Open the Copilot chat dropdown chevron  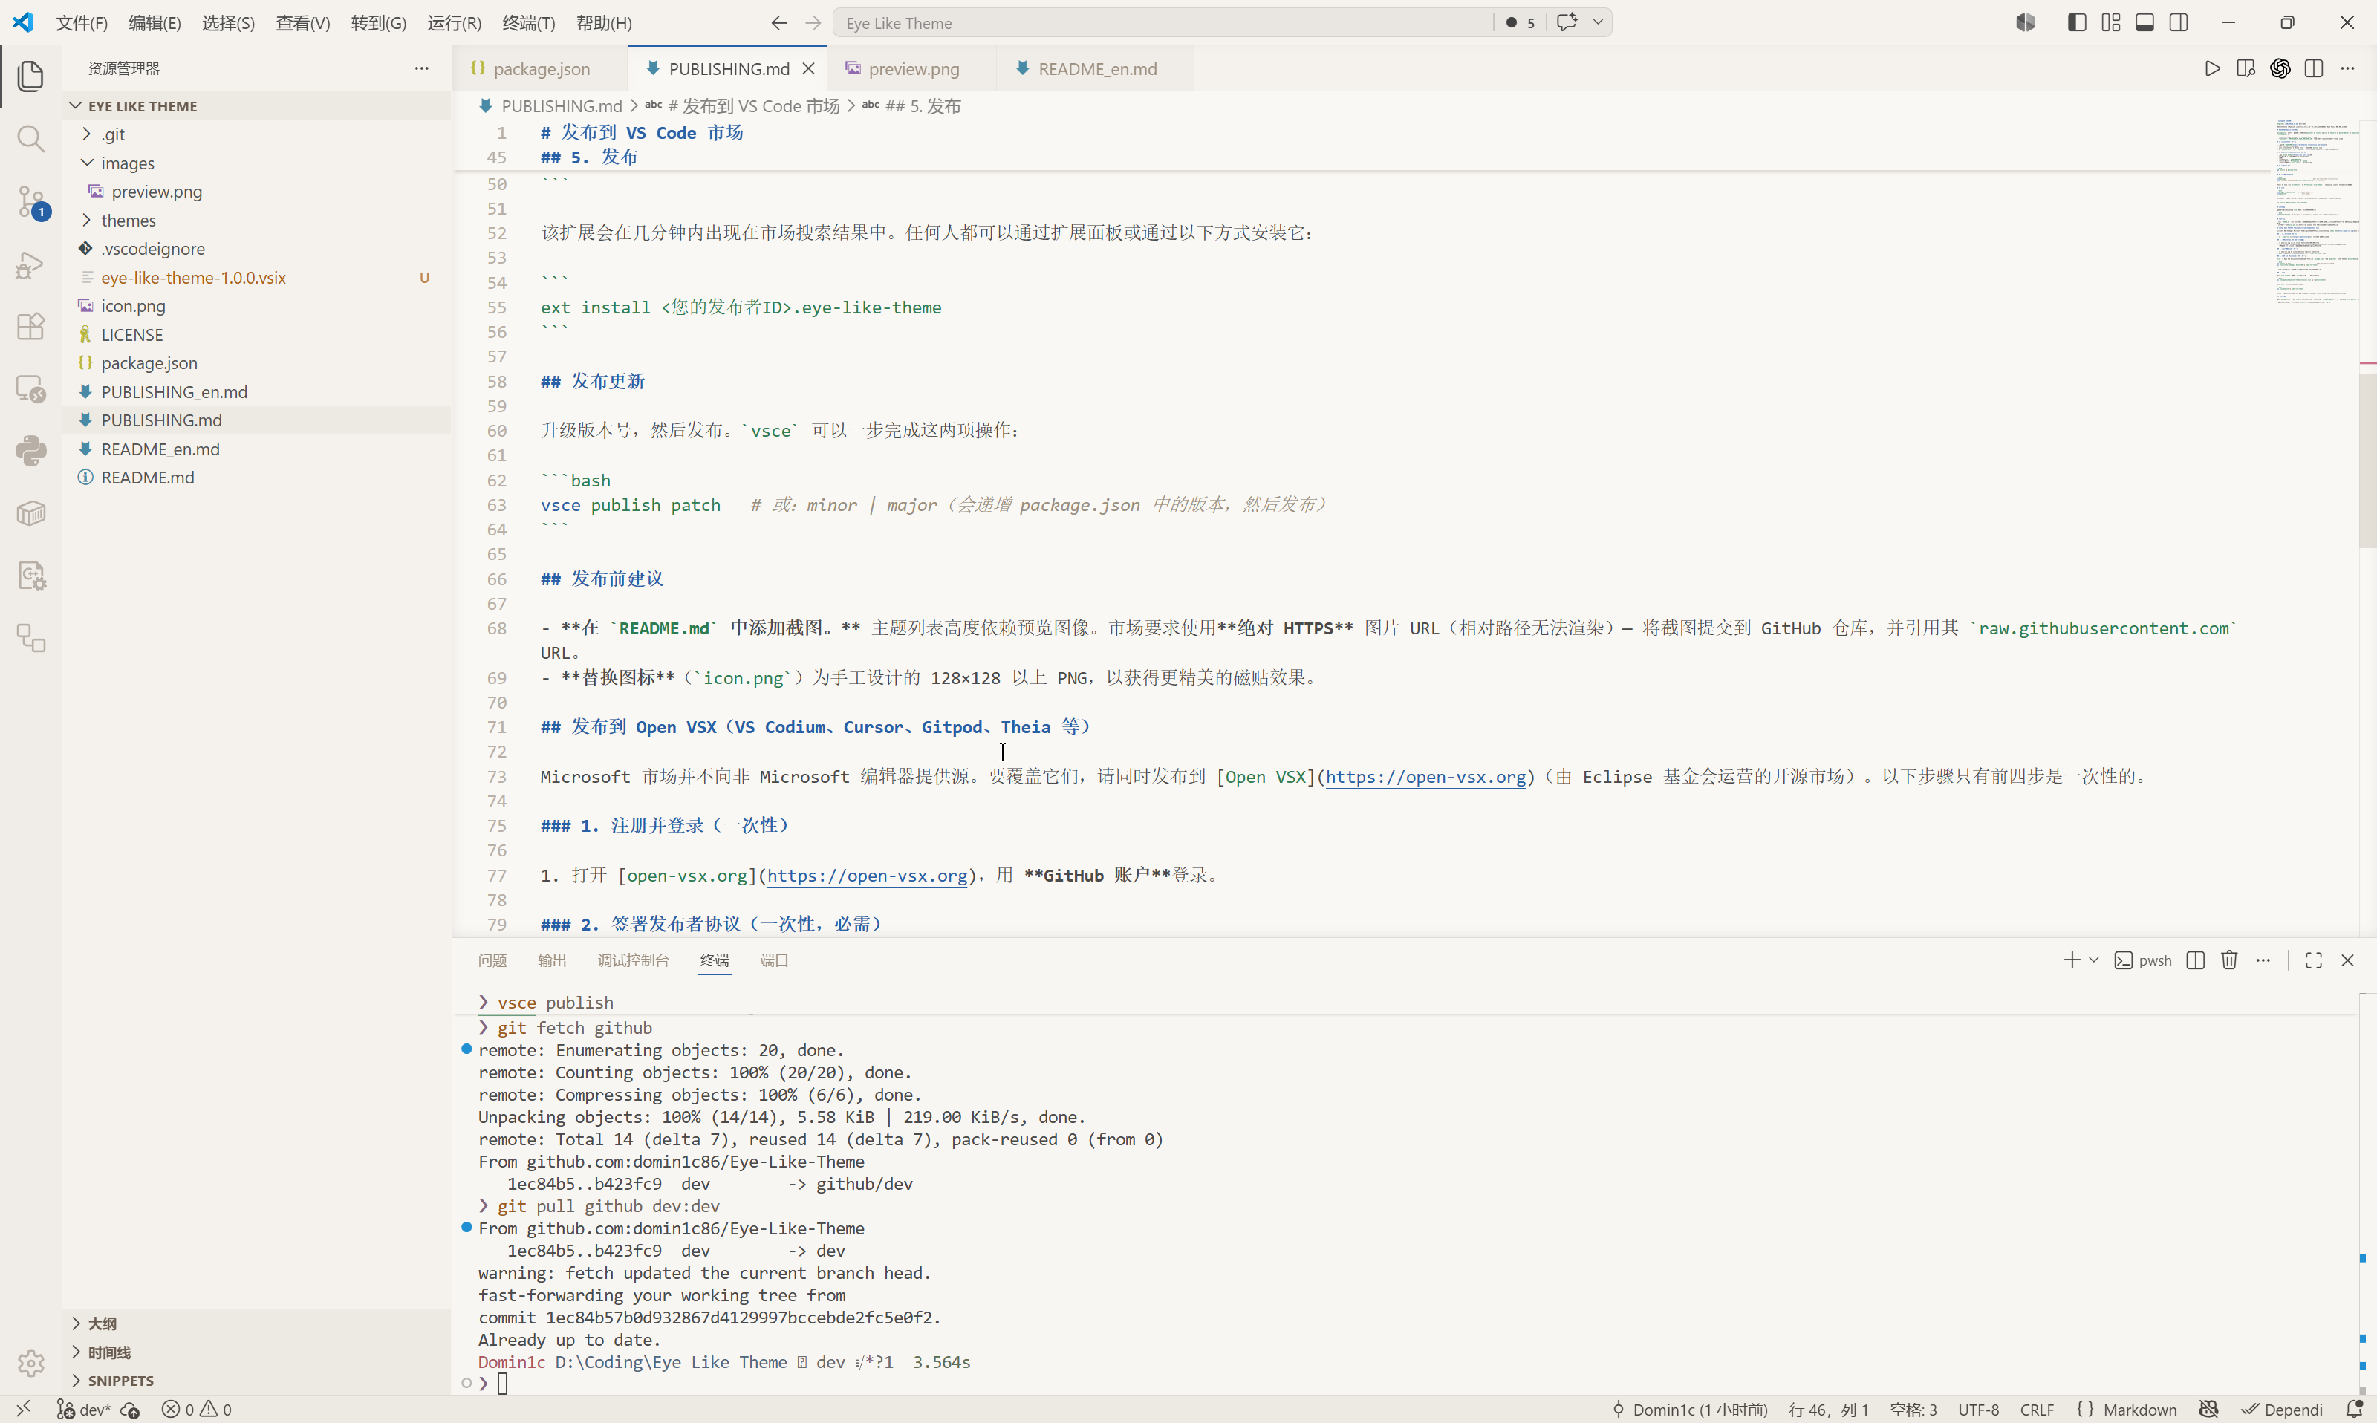pos(1598,22)
